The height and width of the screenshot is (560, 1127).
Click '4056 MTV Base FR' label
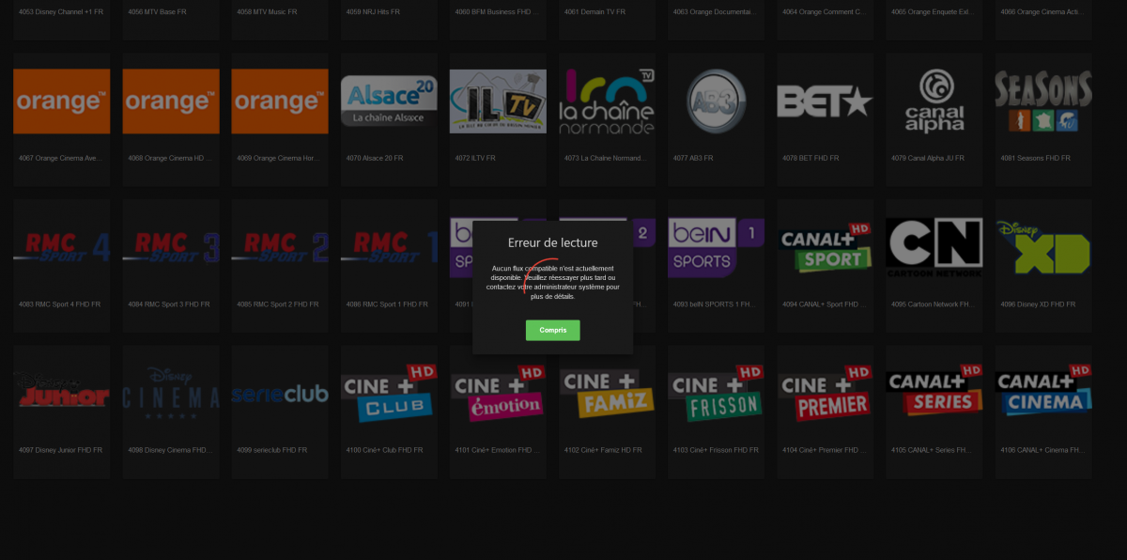point(158,11)
